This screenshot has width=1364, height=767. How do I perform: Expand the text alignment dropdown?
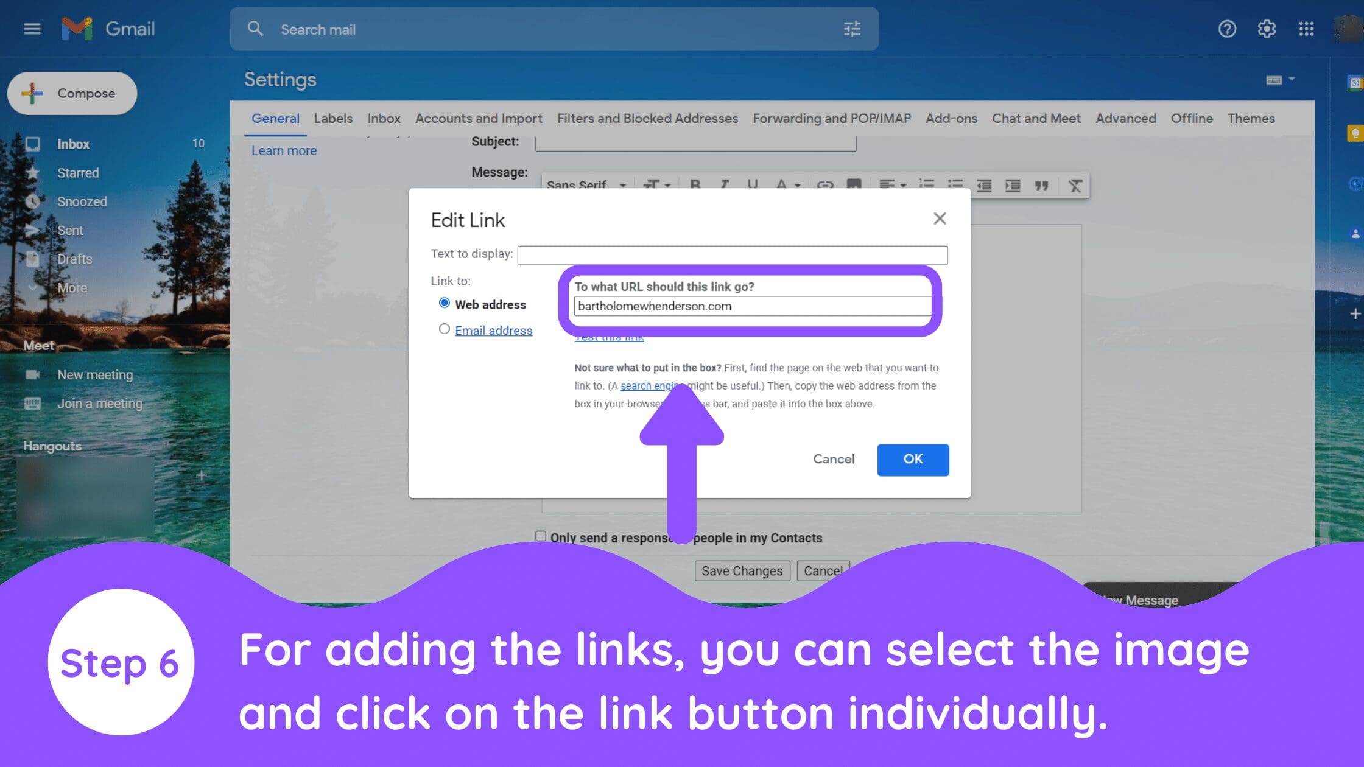(892, 186)
